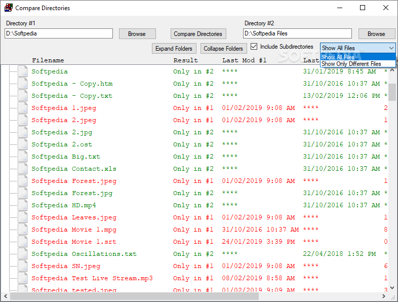Click the file icon beside Softpedia Forest.jpg
Screen dimensions: 398x302
[23, 193]
